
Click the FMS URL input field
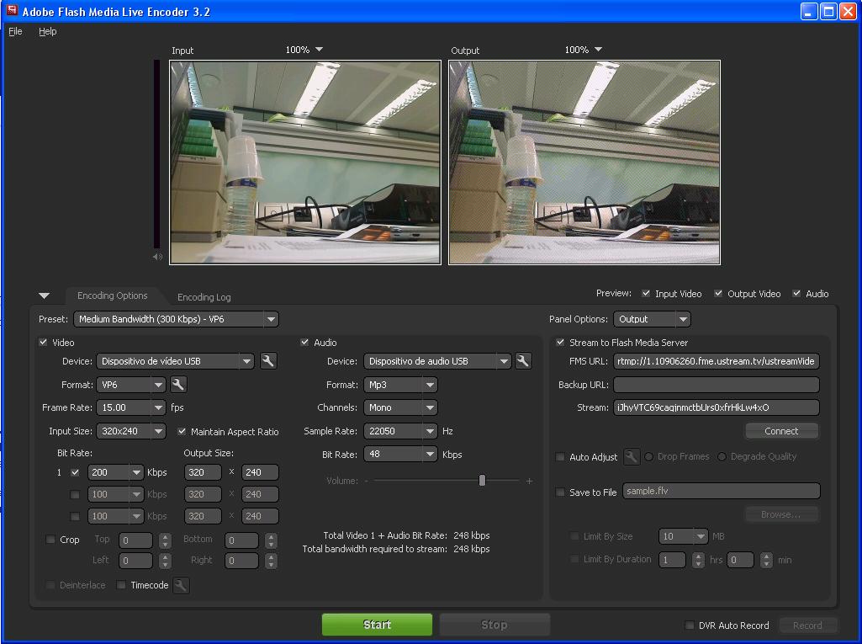[717, 361]
